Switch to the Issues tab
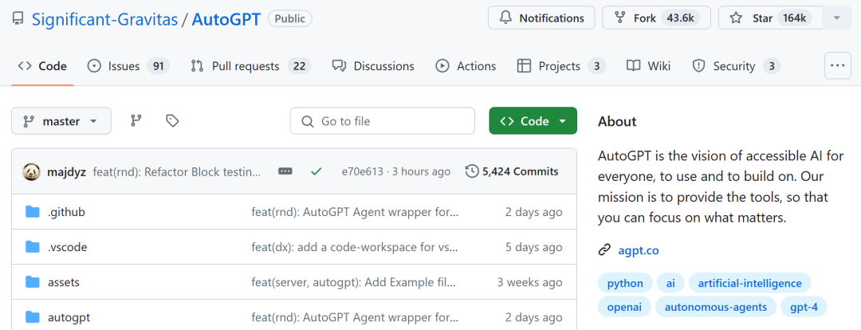Screen dimensions: 861x330 click(128, 66)
